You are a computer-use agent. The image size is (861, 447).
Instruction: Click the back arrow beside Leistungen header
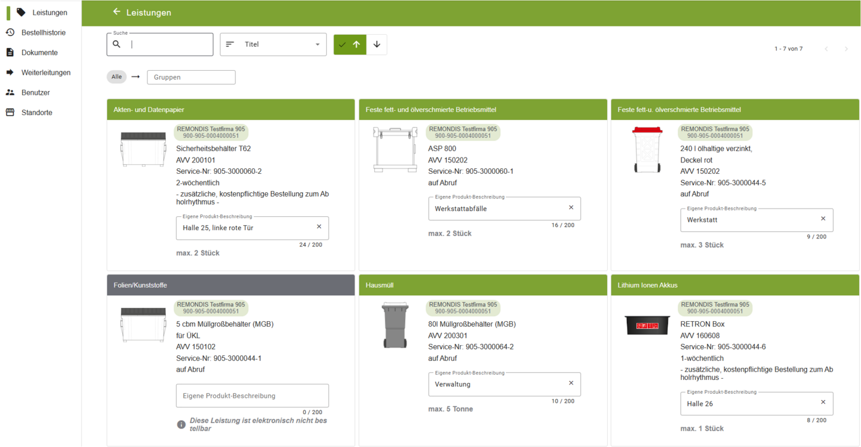pos(116,12)
